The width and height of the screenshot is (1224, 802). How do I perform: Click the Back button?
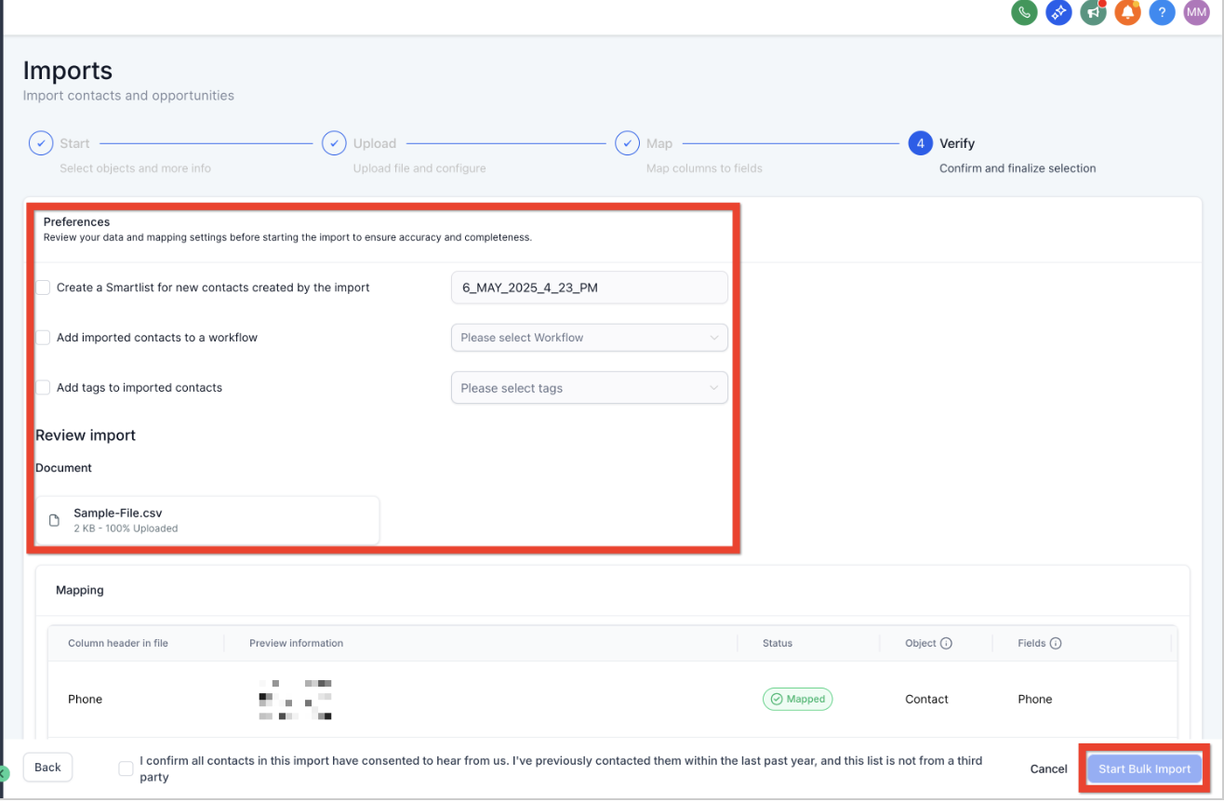click(x=47, y=768)
